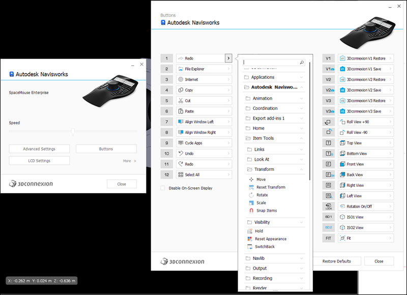Click the Move icon under Transform
407x295 pixels.
[251, 179]
